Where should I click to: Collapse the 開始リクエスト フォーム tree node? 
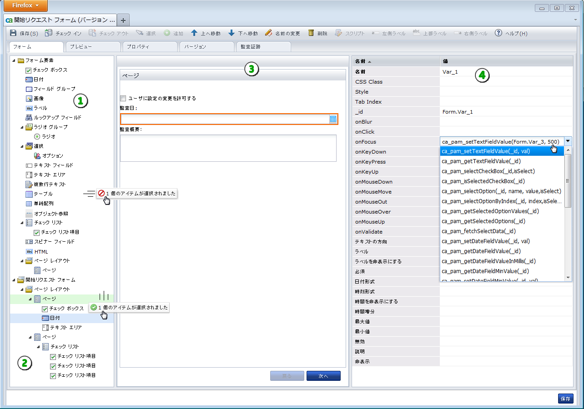pos(14,280)
